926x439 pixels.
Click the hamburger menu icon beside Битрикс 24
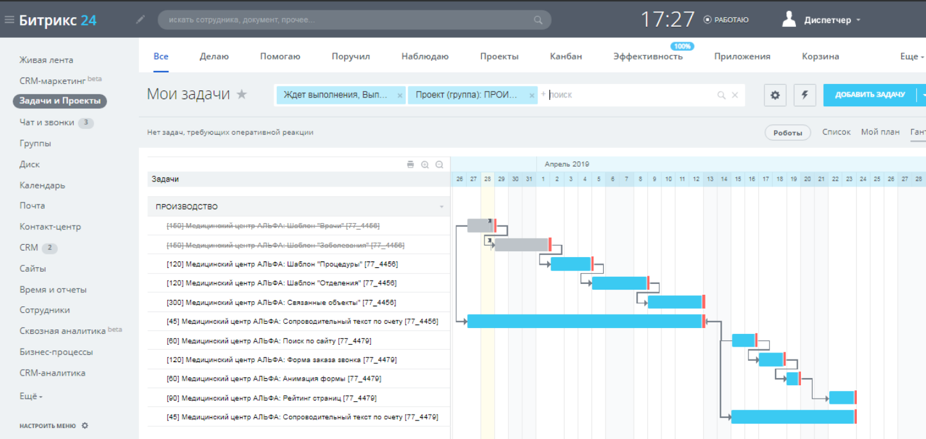click(9, 20)
